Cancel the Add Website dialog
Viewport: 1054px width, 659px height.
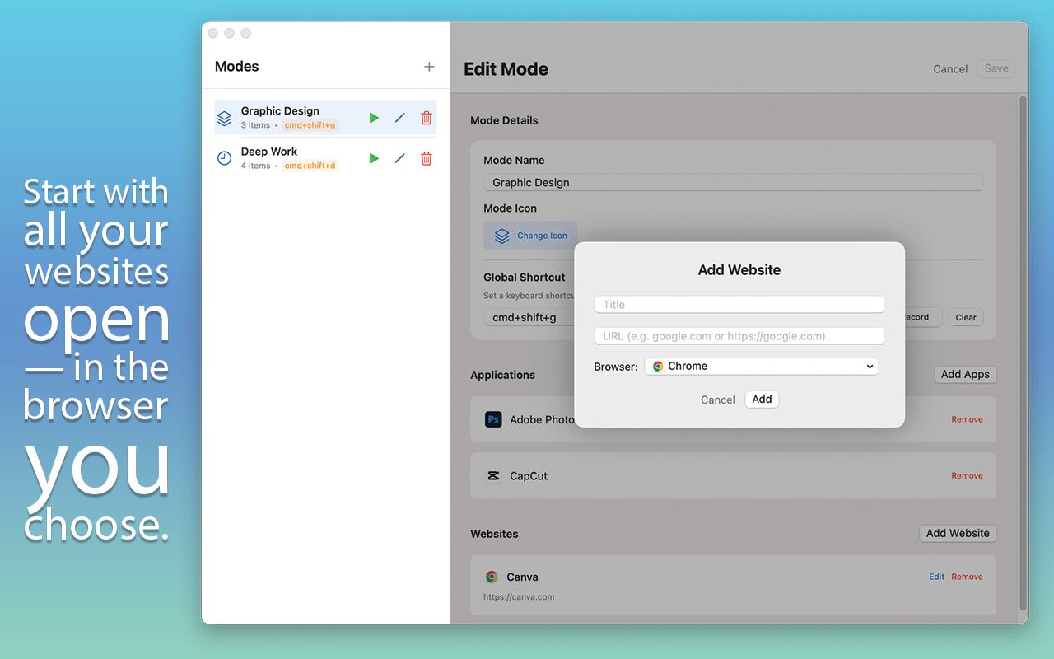717,400
